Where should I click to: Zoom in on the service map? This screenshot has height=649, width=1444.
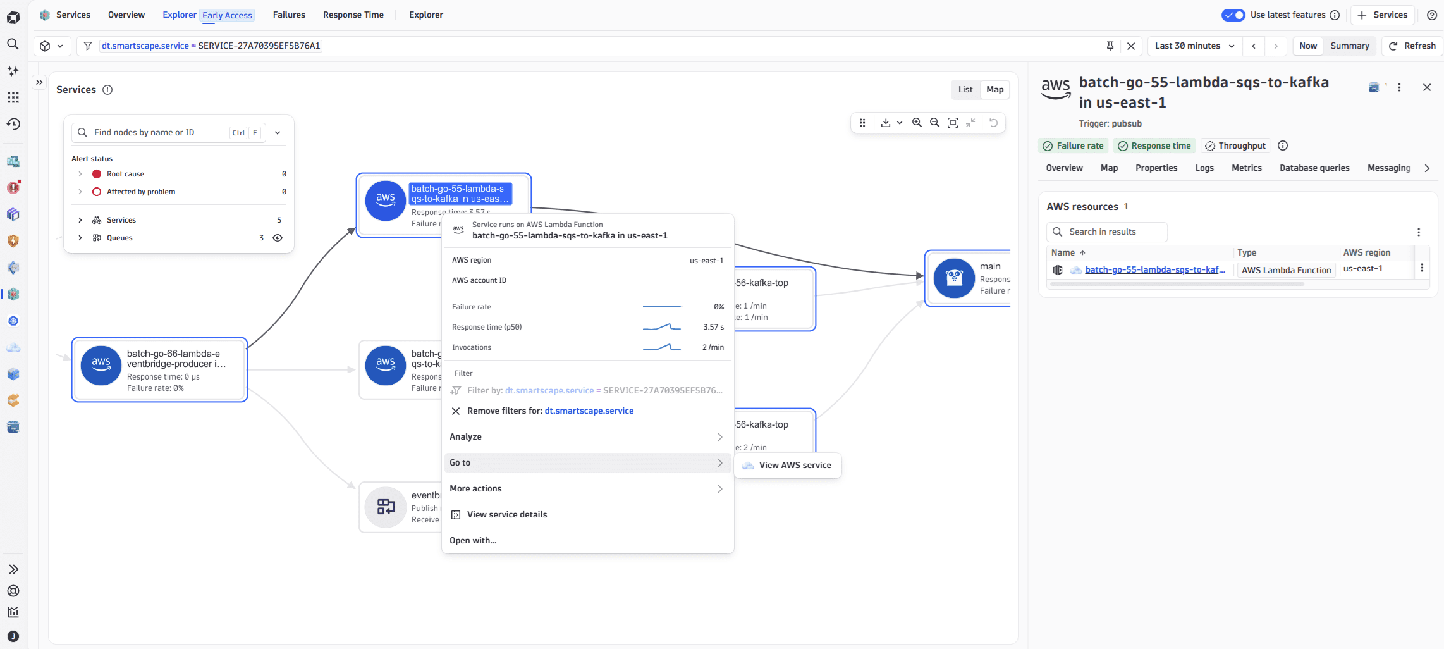tap(917, 123)
